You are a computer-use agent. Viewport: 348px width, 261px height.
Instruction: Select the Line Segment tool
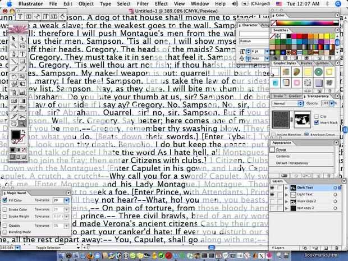tap(14, 61)
